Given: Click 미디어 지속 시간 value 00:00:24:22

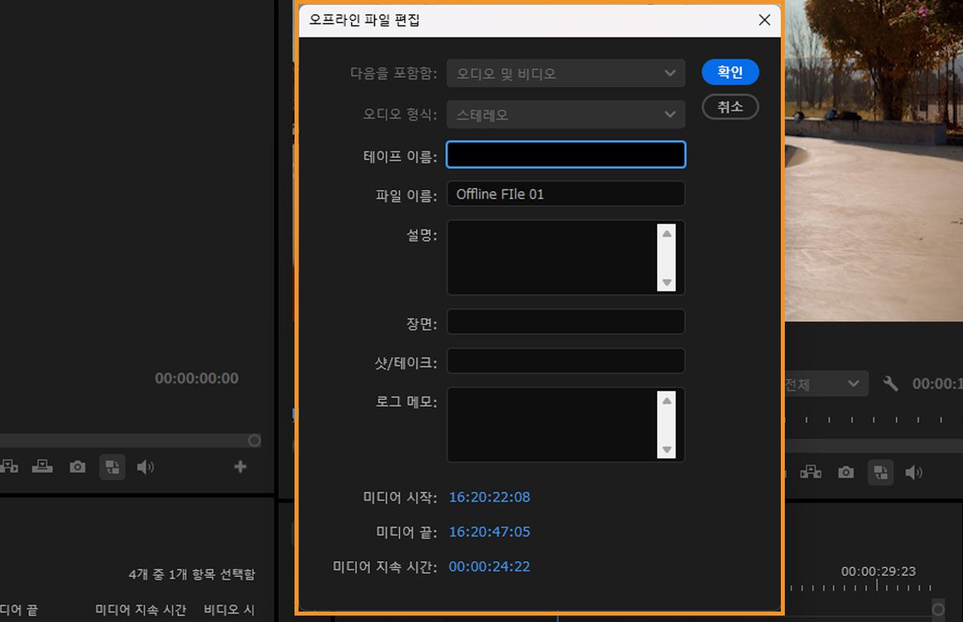Looking at the screenshot, I should tap(490, 567).
